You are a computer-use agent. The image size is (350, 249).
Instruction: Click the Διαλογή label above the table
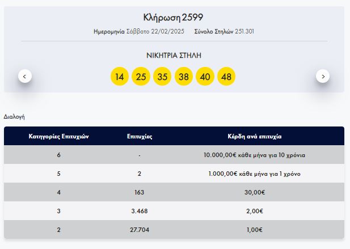pyautogui.click(x=14, y=116)
